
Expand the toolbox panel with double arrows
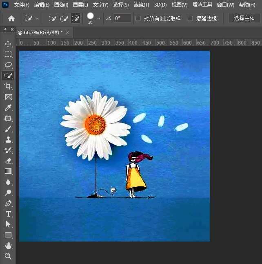(x=5, y=29)
